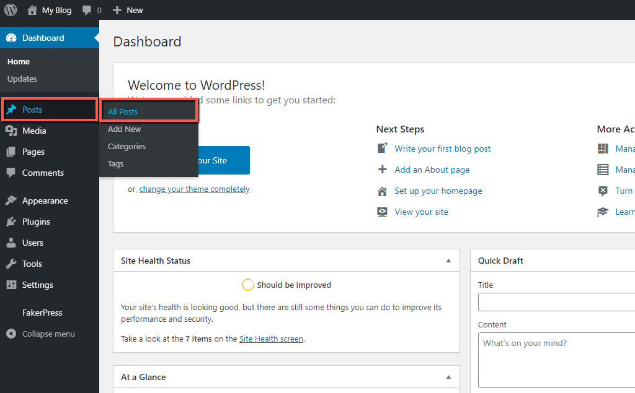Open the Site Health screen link
The height and width of the screenshot is (393, 635).
pos(271,339)
